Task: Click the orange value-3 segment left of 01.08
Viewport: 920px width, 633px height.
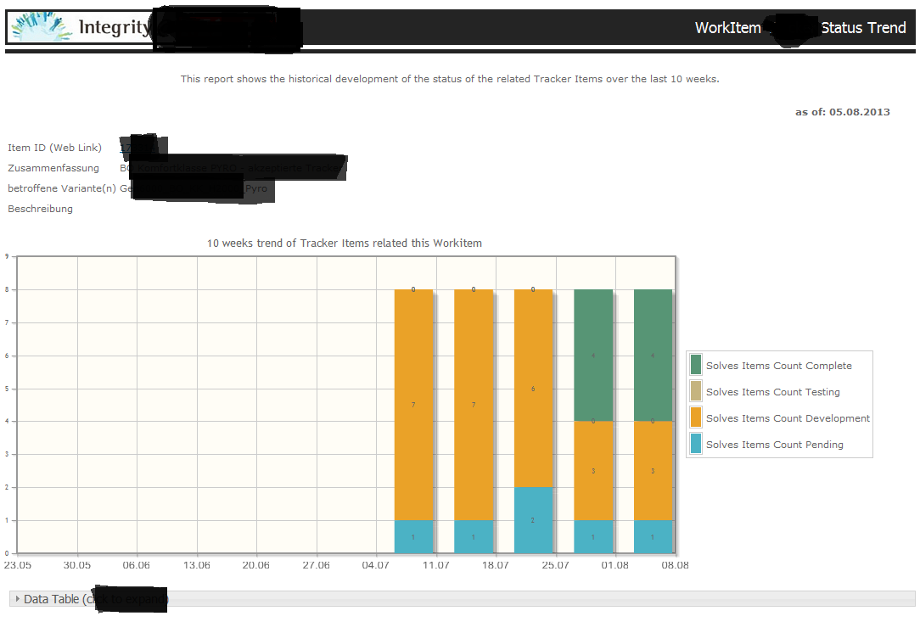Action: click(593, 470)
